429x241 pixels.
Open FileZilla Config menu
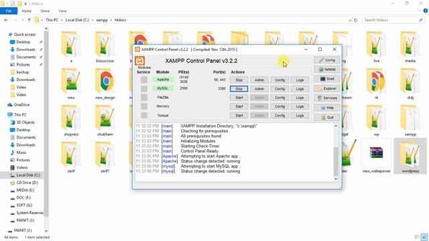point(280,98)
